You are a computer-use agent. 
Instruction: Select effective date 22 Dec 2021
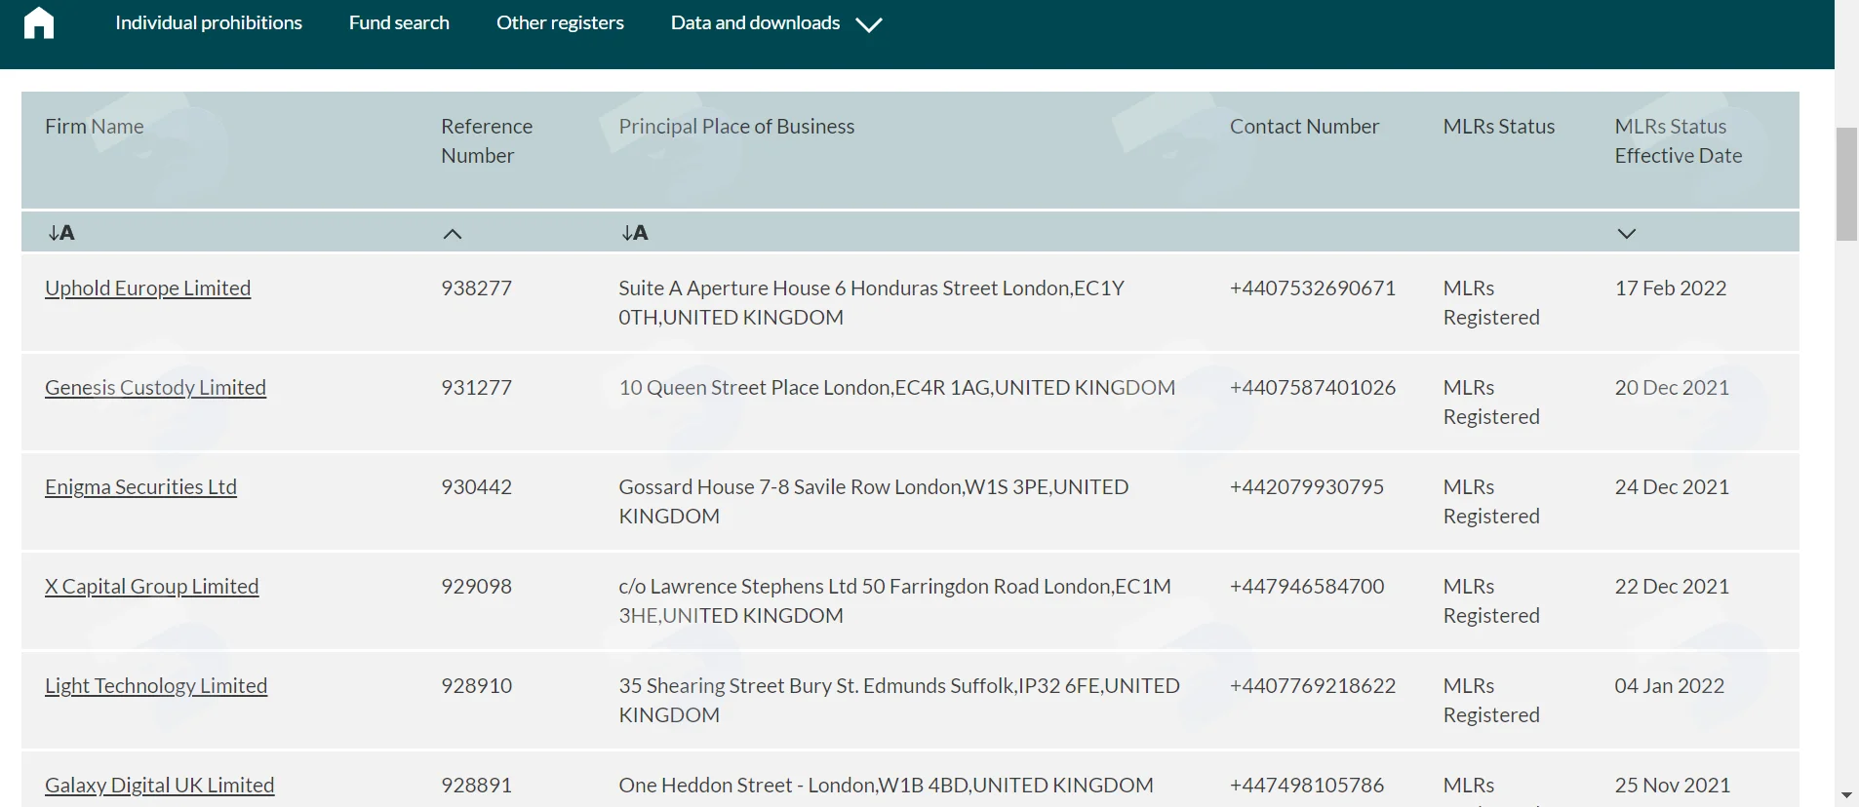pyautogui.click(x=1672, y=587)
